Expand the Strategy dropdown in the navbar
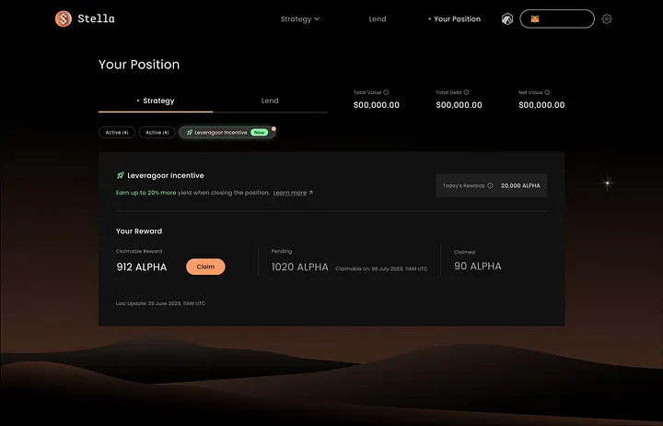Viewport: 663px width, 426px height. [x=300, y=18]
